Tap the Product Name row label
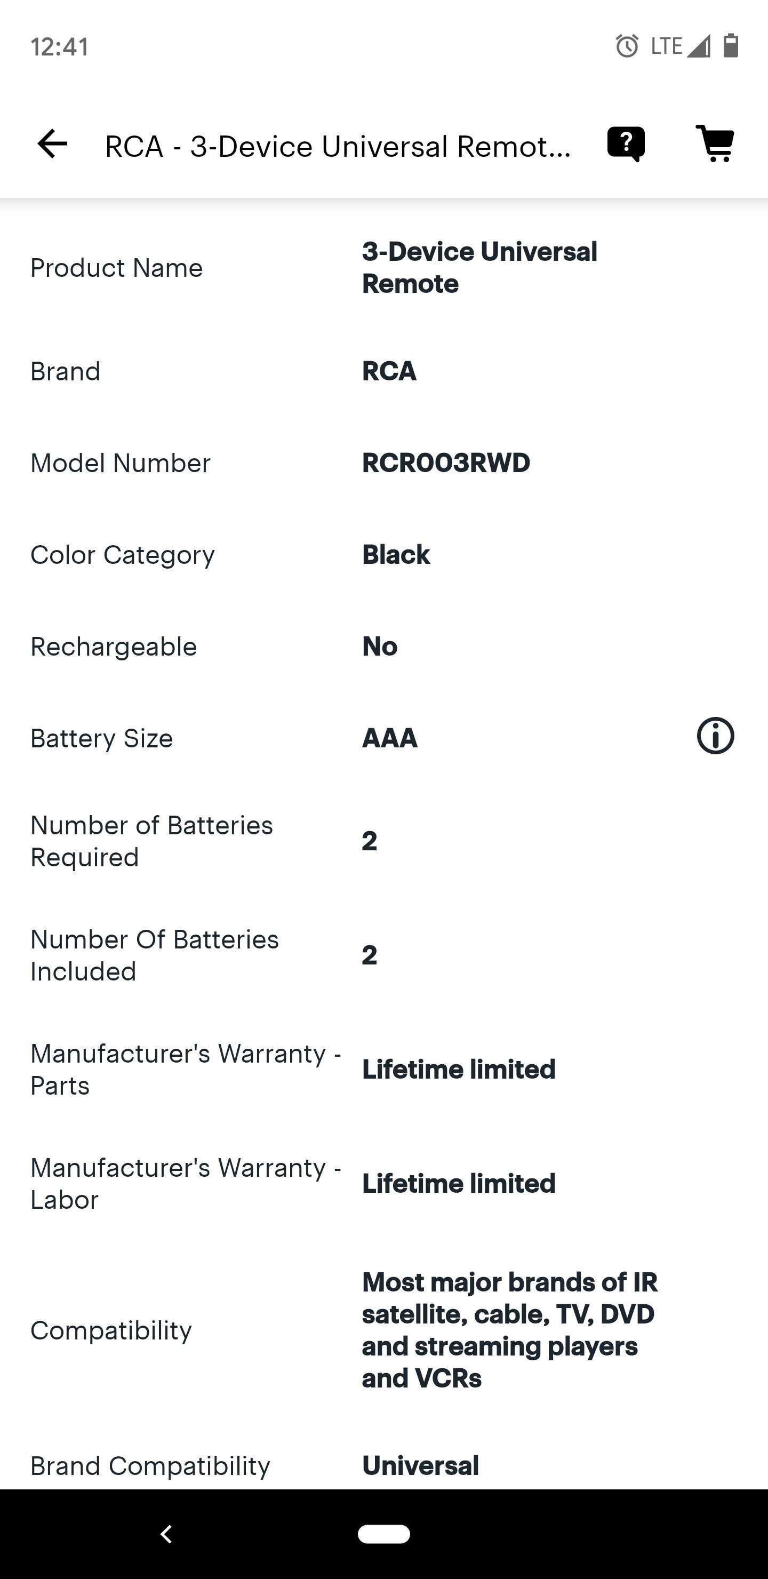The height and width of the screenshot is (1579, 768). pyautogui.click(x=116, y=268)
